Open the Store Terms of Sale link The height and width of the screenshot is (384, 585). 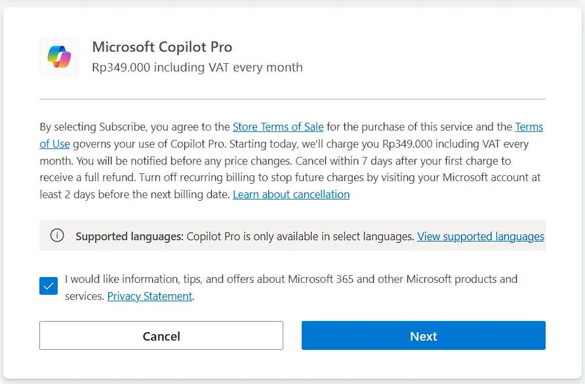click(278, 127)
